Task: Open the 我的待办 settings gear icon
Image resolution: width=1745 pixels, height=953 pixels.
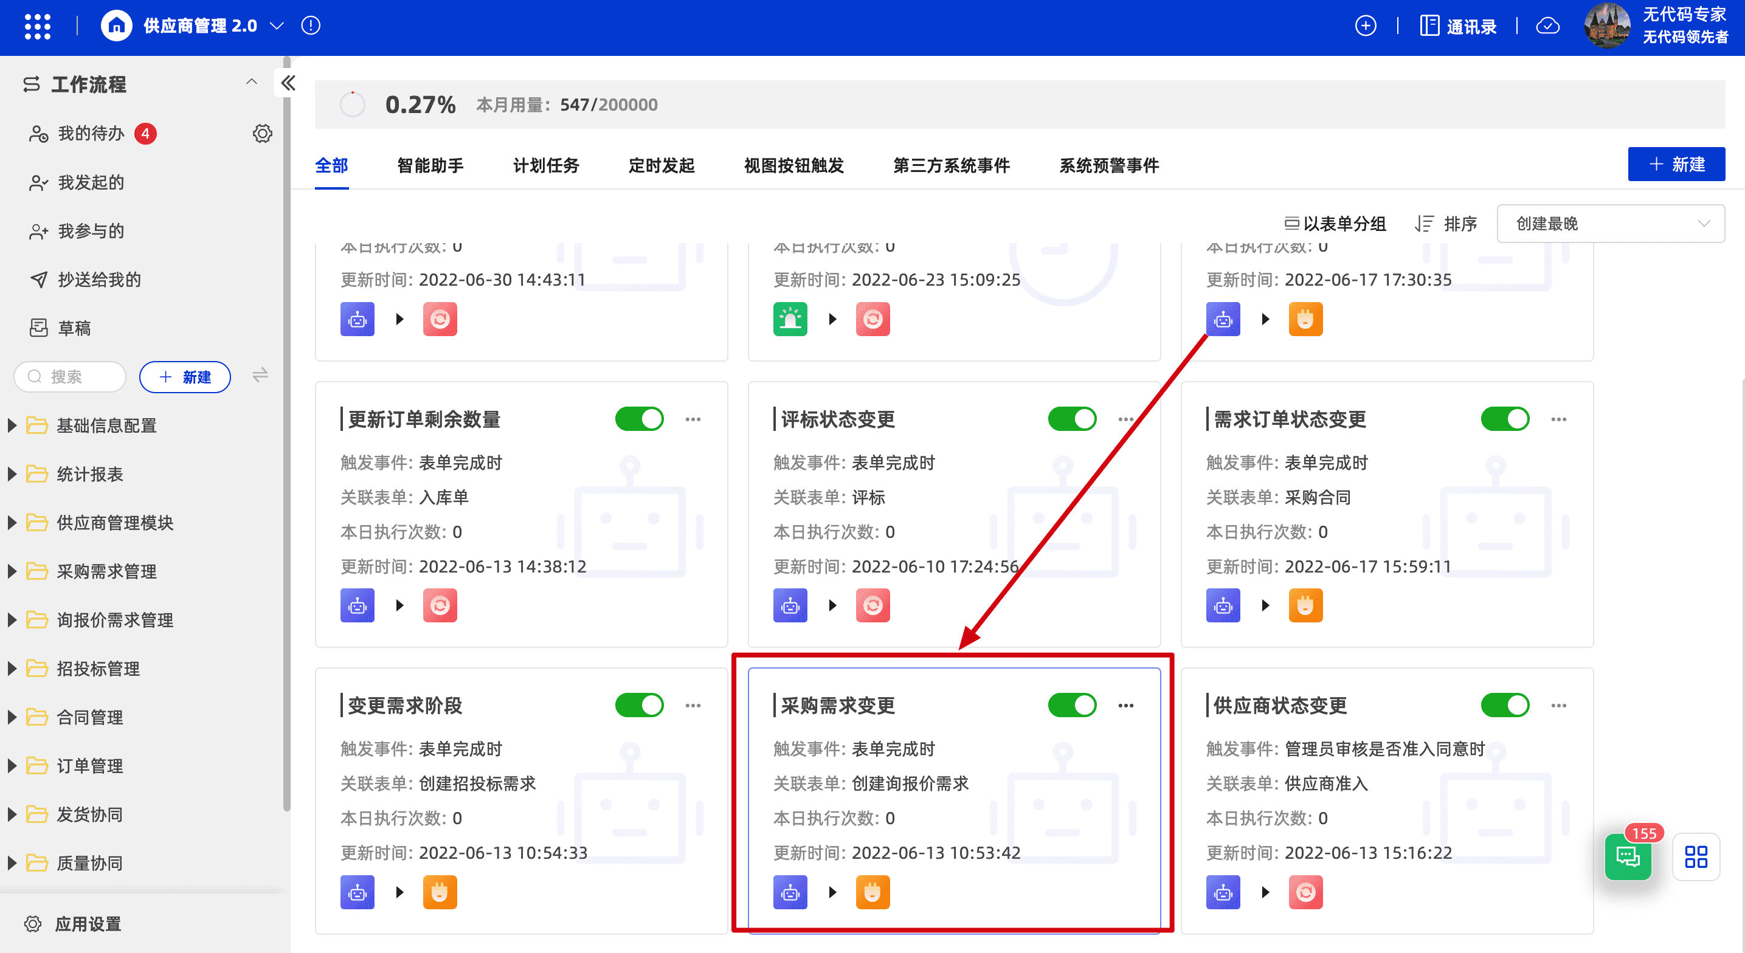Action: (262, 134)
